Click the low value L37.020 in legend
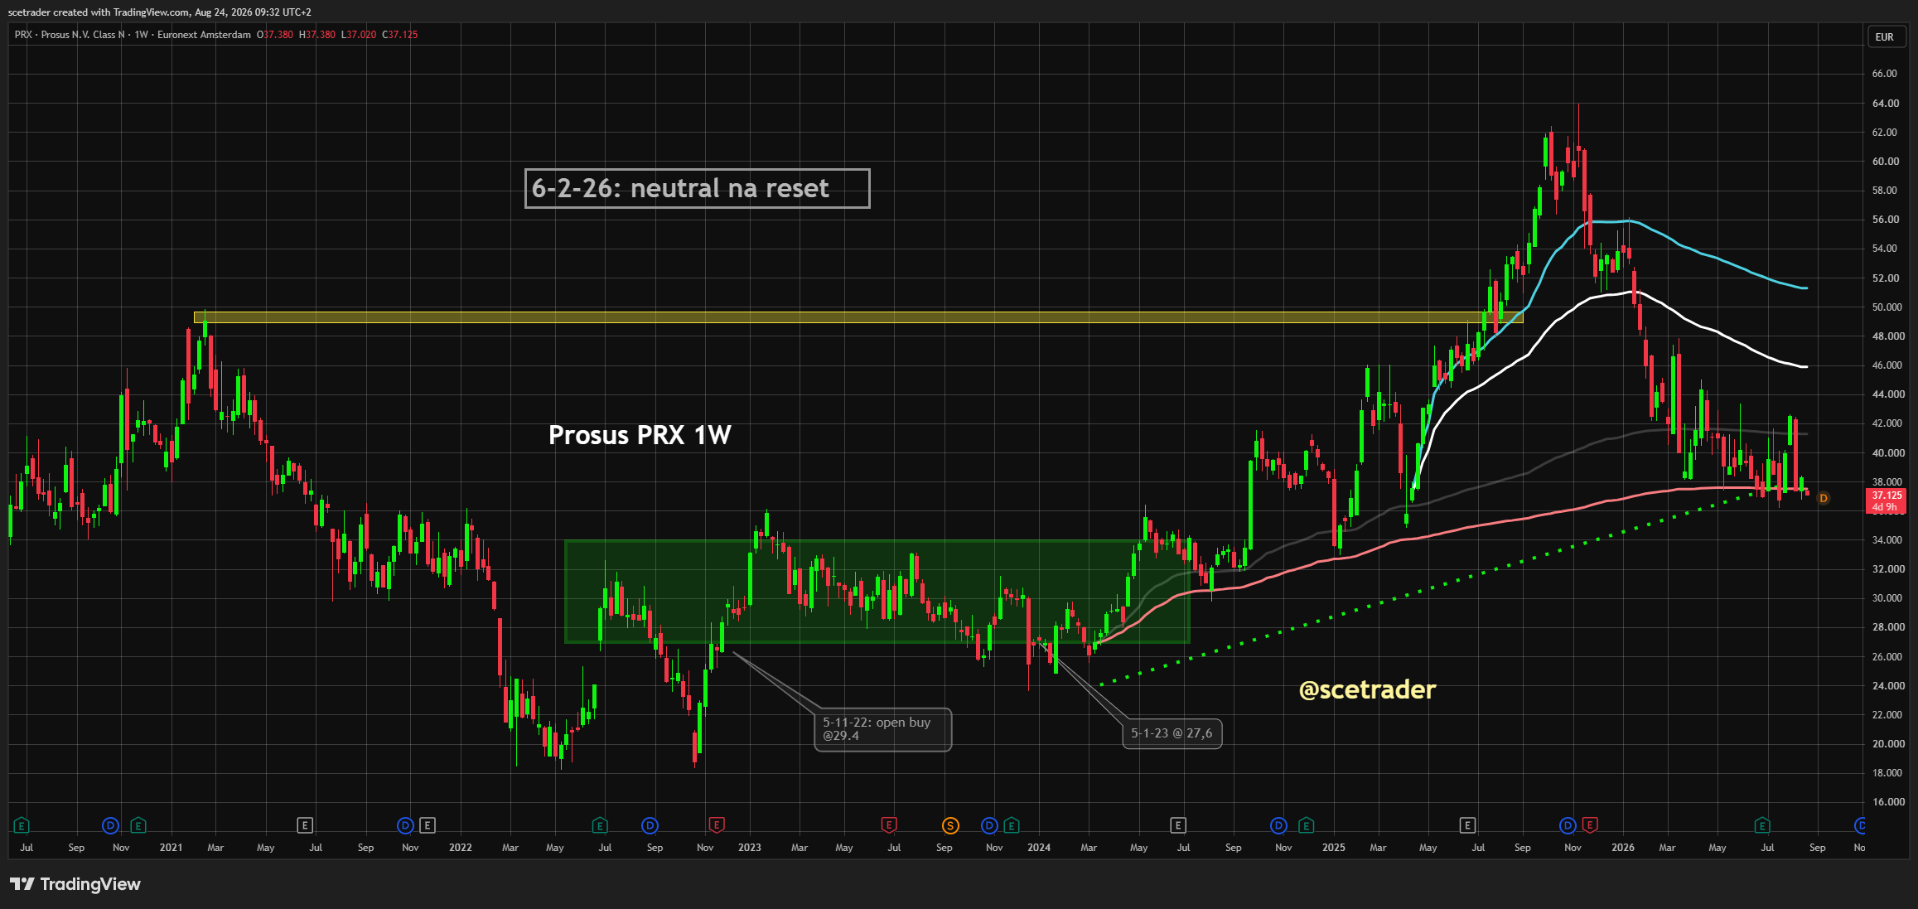 pyautogui.click(x=359, y=35)
